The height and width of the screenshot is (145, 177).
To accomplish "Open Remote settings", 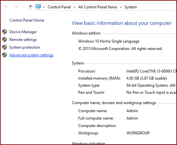I will (23, 40).
